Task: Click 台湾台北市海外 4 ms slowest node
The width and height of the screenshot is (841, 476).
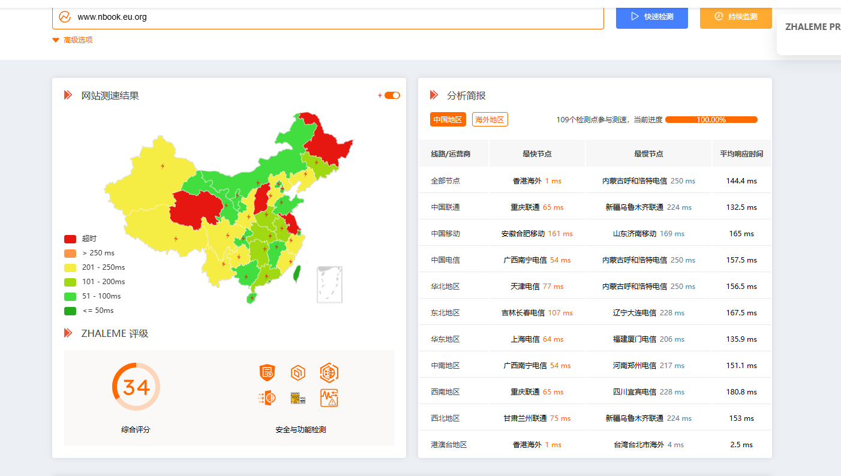Action: pos(648,445)
